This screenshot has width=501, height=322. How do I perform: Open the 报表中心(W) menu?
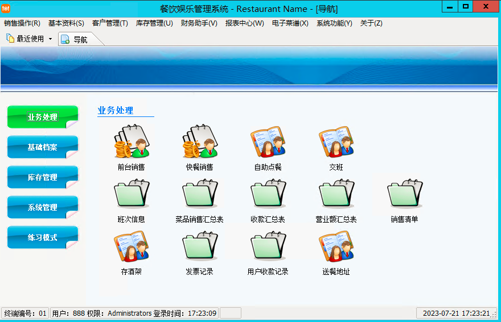244,23
